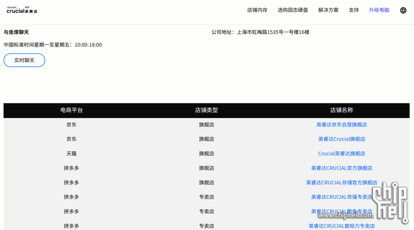
Task: Open the 选购固态硬盘 menu
Action: 293,10
